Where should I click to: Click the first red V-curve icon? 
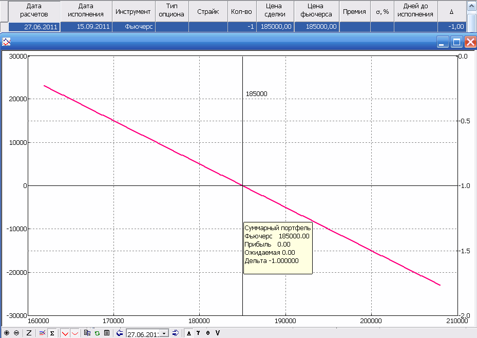tap(65, 333)
